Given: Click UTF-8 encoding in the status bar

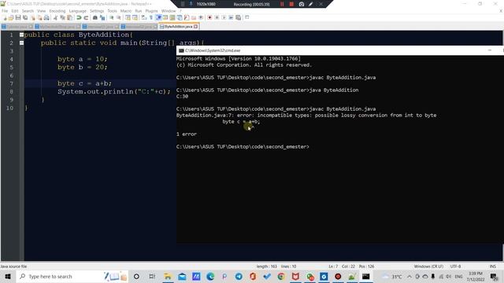Looking at the screenshot, I should point(455,266).
